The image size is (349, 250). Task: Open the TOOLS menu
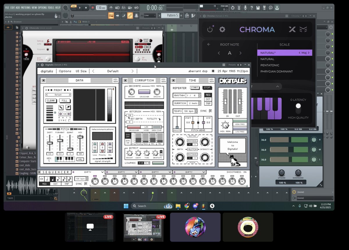(x=51, y=8)
